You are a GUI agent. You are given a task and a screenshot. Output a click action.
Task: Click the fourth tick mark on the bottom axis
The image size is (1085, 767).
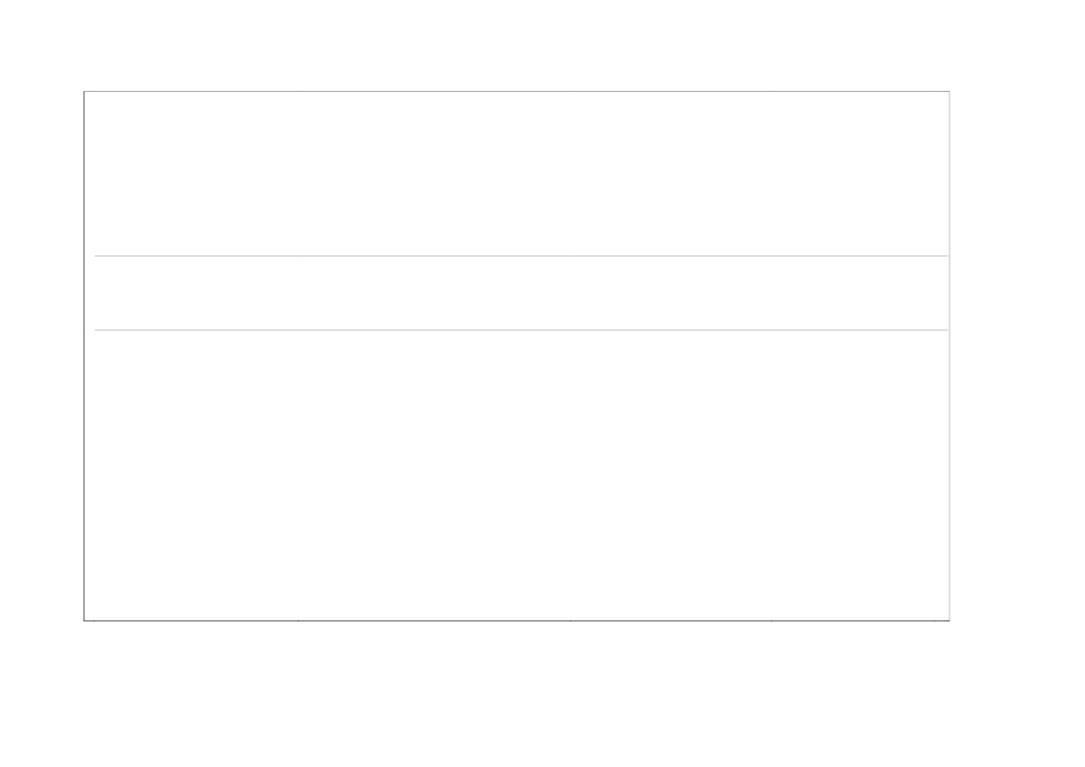coord(771,621)
